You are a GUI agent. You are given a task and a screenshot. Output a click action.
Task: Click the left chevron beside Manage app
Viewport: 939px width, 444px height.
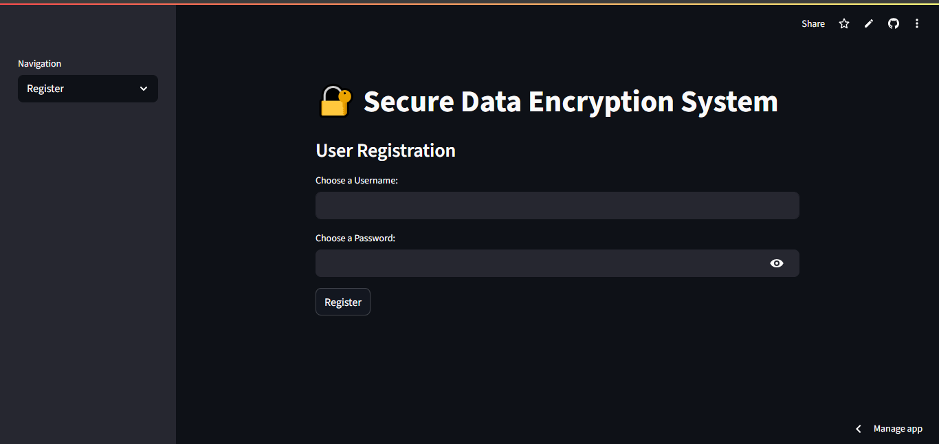coord(859,429)
